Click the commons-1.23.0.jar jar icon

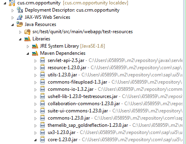(42, 118)
